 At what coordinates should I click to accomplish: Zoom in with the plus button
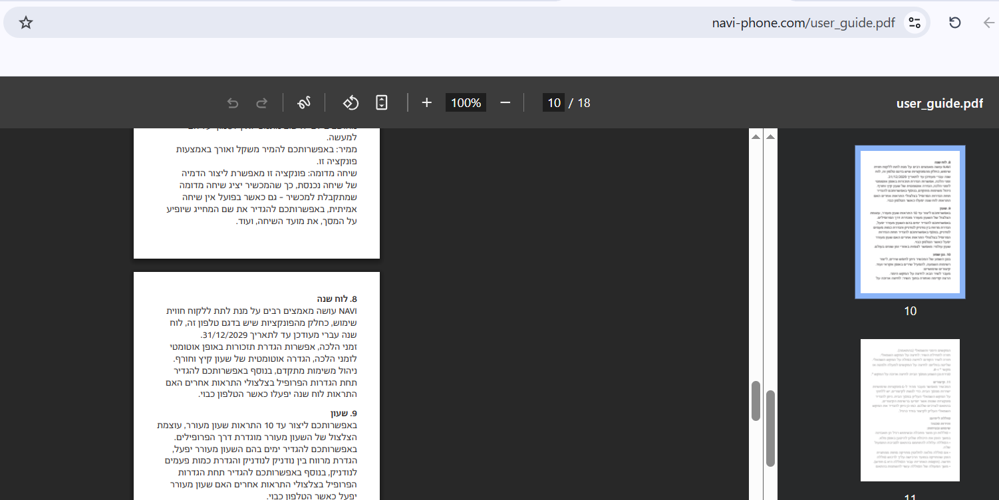[427, 103]
